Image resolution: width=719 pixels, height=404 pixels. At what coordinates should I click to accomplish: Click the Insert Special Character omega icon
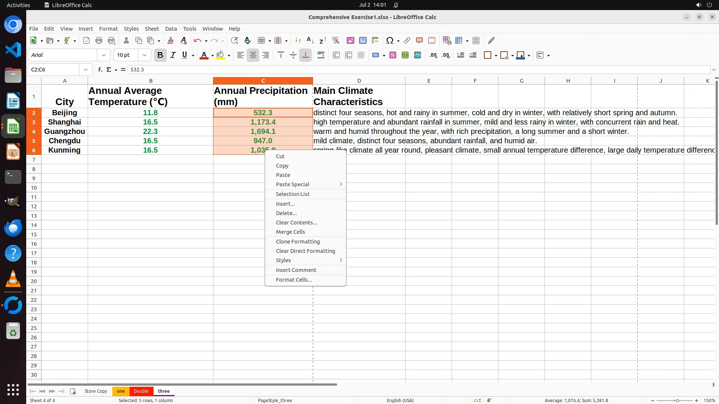coord(390,40)
